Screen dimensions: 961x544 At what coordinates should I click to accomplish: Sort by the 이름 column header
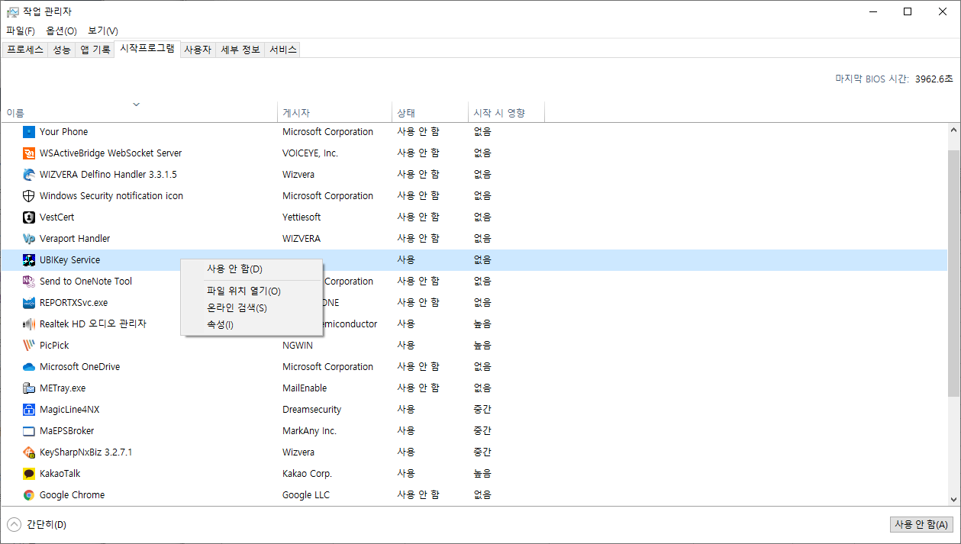coord(139,113)
